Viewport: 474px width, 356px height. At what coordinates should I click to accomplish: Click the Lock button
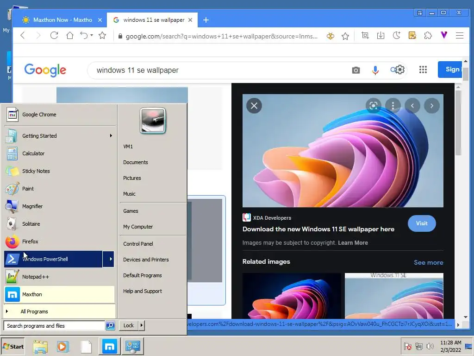pos(129,325)
